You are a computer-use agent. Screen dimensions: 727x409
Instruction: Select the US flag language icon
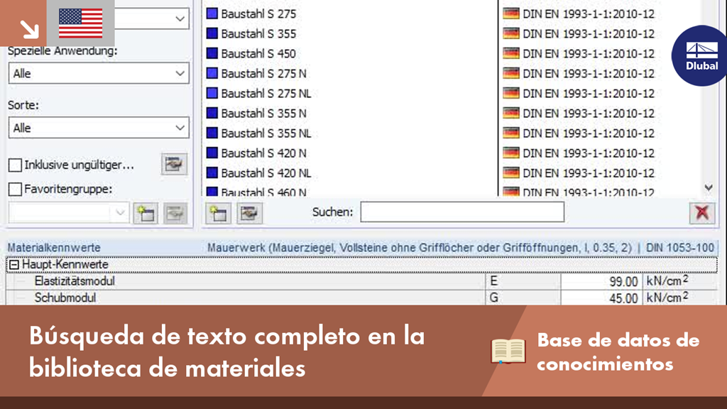(81, 23)
